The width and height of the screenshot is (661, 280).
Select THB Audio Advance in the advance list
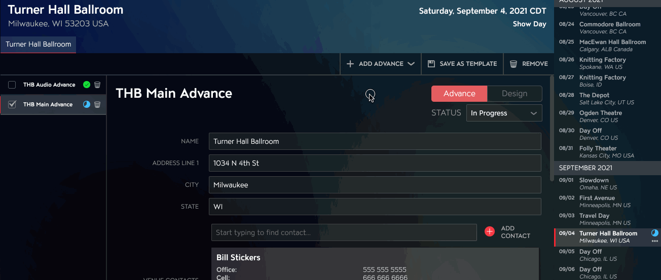(x=49, y=85)
